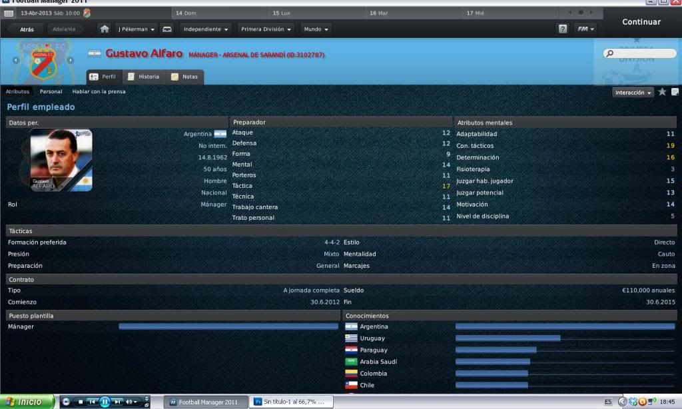Click the 18:45 system clock
Screen dimensions: 682x409
(x=667, y=402)
